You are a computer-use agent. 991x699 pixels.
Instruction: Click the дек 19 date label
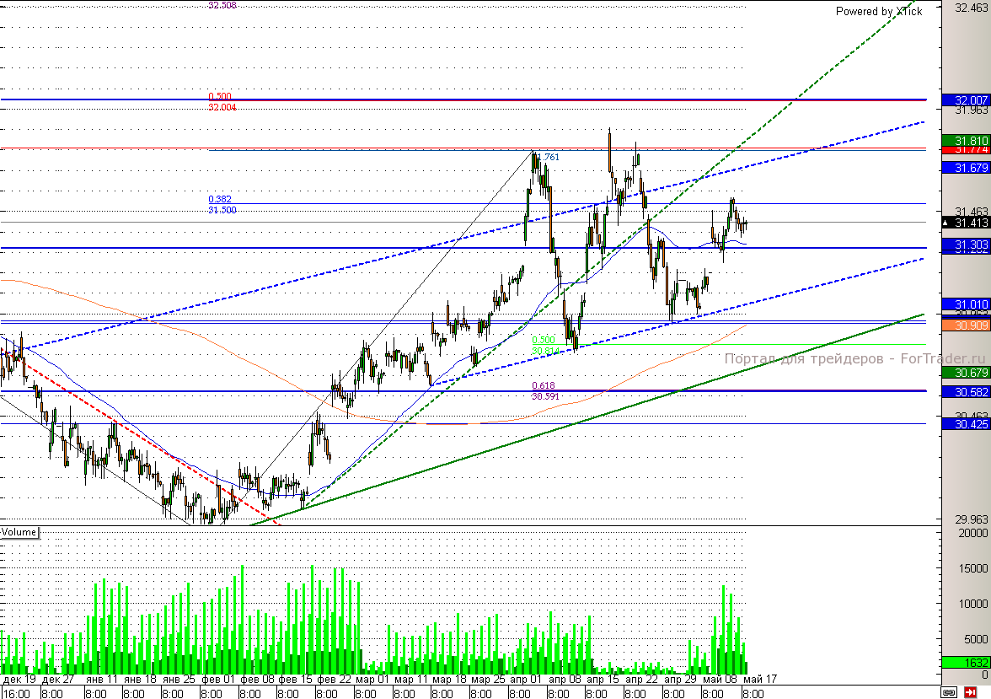19,679
